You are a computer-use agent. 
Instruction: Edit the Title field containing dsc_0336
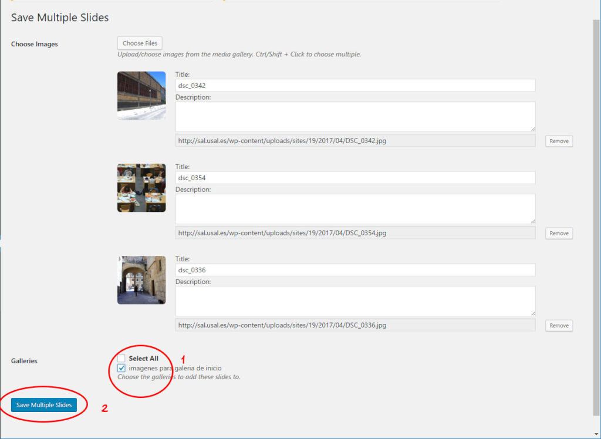click(355, 270)
